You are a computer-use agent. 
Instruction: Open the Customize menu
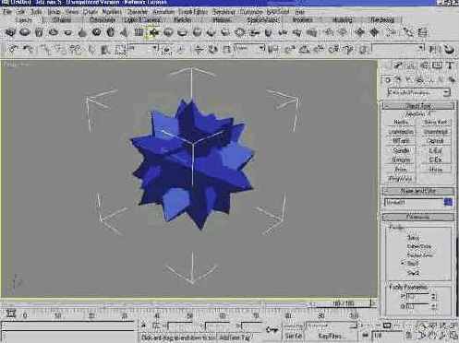click(251, 12)
